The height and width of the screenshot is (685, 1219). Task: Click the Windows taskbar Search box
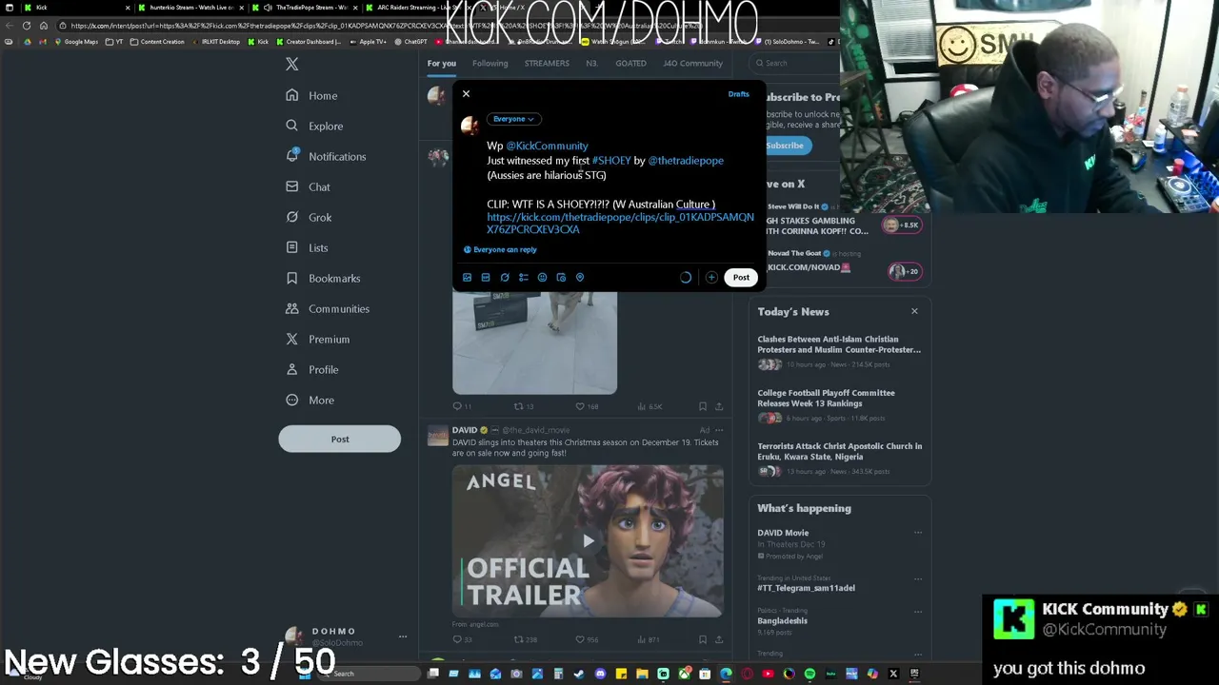[x=371, y=674]
